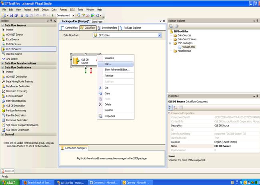Click the OLE DB Source component on canvas
The width and height of the screenshot is (260, 185).
84,61
